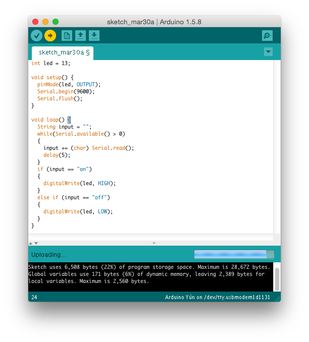
Task: Click the 'digitalWrite(led, LOW);' line
Action: click(x=78, y=211)
